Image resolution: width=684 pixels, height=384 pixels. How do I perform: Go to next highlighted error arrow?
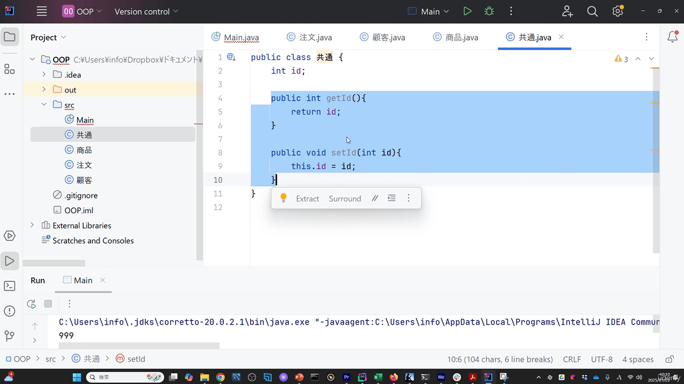point(651,59)
